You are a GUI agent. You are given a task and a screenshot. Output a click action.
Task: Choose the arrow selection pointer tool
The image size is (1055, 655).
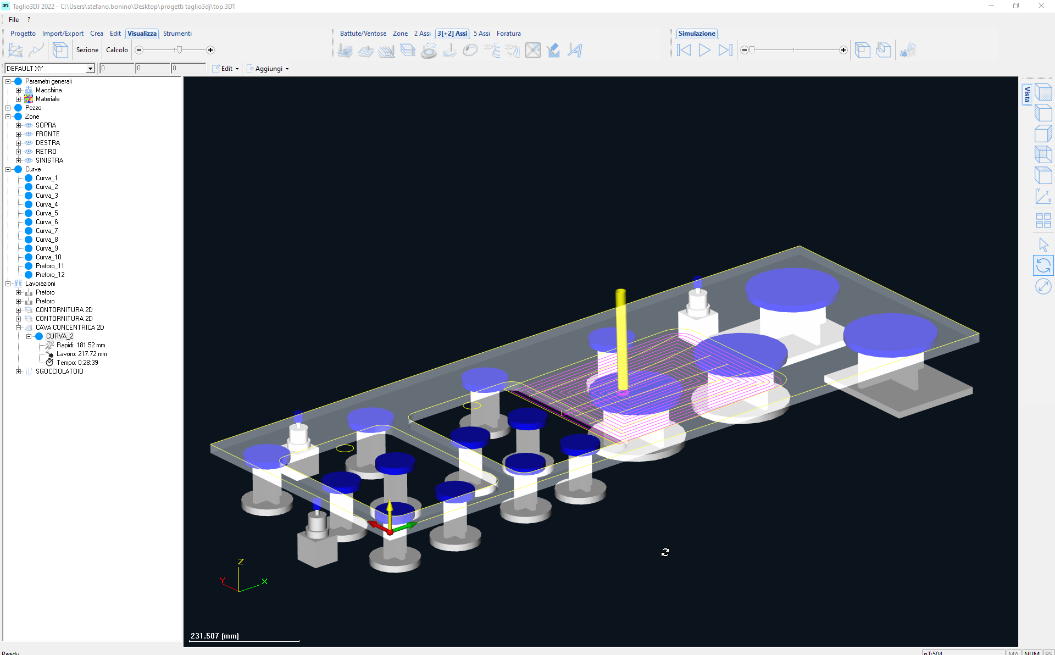(1042, 245)
